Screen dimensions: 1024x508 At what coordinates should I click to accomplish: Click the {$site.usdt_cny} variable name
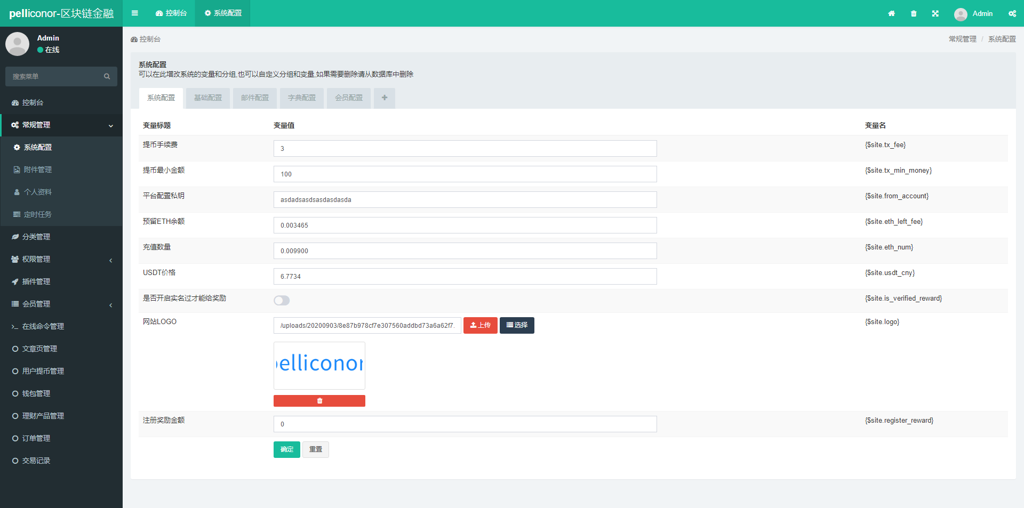point(890,273)
